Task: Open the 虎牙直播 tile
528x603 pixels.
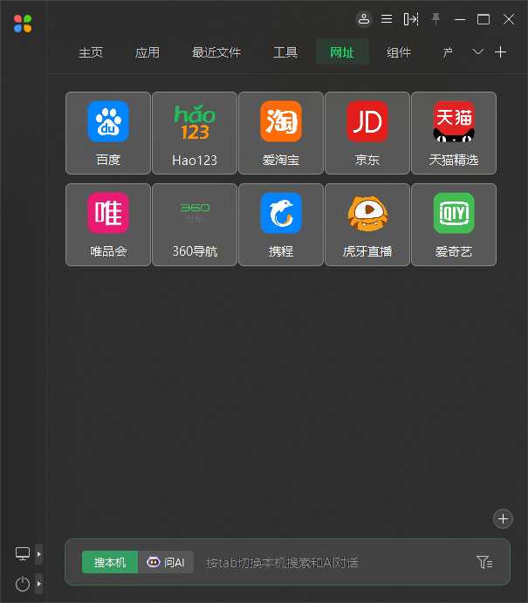Action: pyautogui.click(x=367, y=224)
